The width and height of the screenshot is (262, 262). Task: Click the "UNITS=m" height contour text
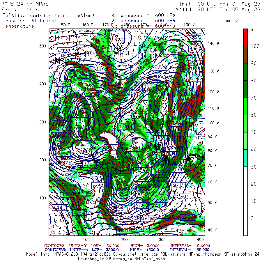pos(79,250)
